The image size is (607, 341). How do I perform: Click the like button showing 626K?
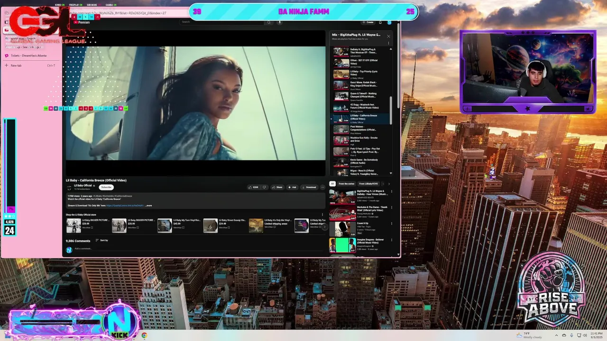point(254,187)
